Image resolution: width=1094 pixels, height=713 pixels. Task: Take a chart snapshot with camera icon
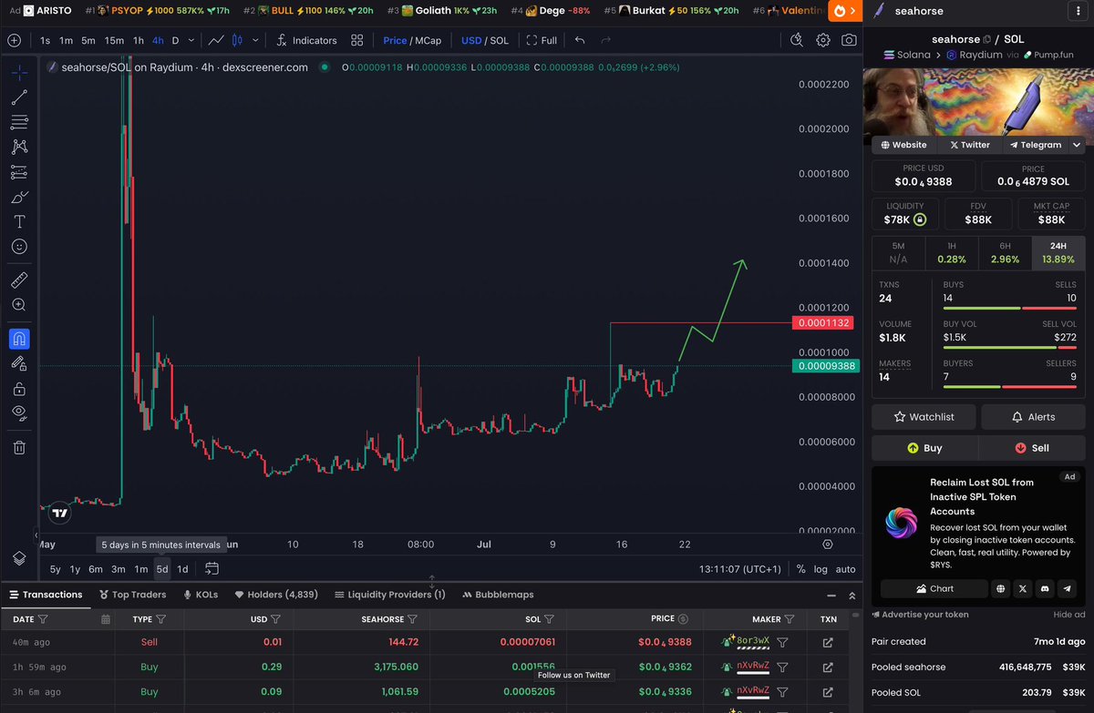pos(849,40)
